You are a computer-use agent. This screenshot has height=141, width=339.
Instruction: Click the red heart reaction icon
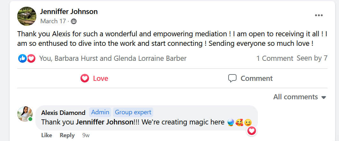(x=31, y=58)
